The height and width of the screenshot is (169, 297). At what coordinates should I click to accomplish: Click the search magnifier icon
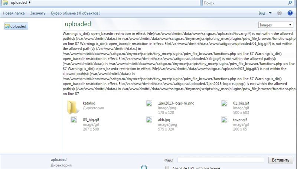coord(290,3)
